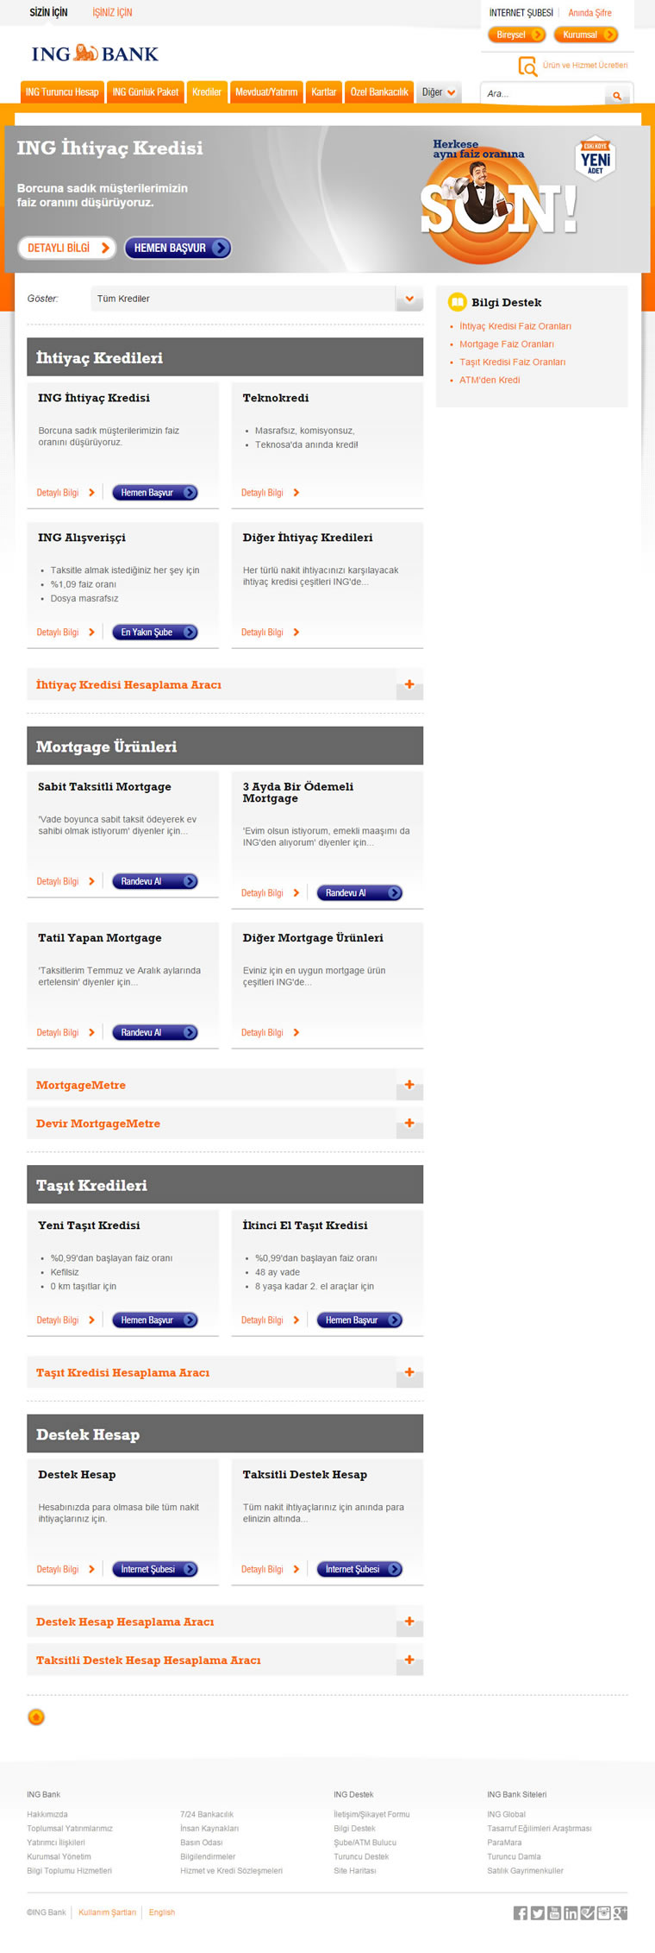This screenshot has width=655, height=1953.
Task: Open Taşıt Kredisi Faiz Oranları link
Action: (513, 362)
